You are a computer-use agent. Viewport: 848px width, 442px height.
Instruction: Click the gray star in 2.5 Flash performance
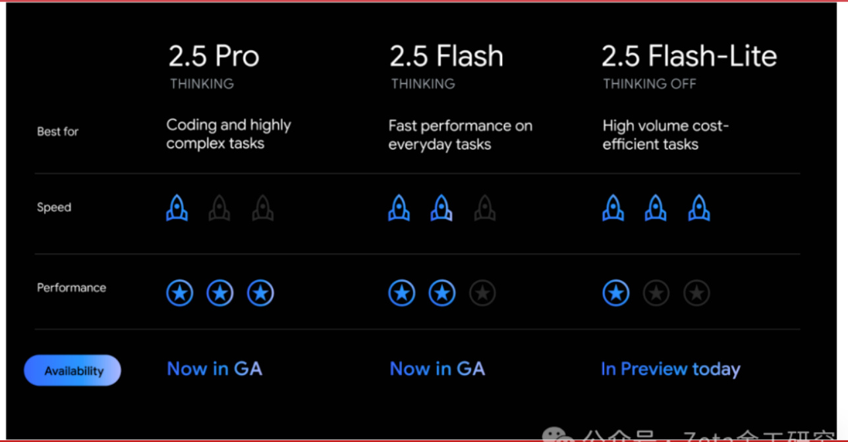pos(482,293)
